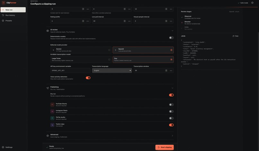Click the ClipFarmer logo icon
This screenshot has height=151, width=259.
pyautogui.click(x=4, y=3)
